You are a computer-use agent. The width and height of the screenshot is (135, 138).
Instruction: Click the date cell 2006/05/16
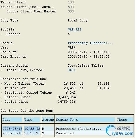click(x=12, y=133)
